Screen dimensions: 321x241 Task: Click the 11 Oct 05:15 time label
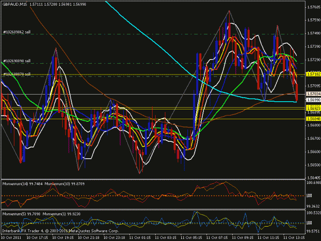pos(191,238)
